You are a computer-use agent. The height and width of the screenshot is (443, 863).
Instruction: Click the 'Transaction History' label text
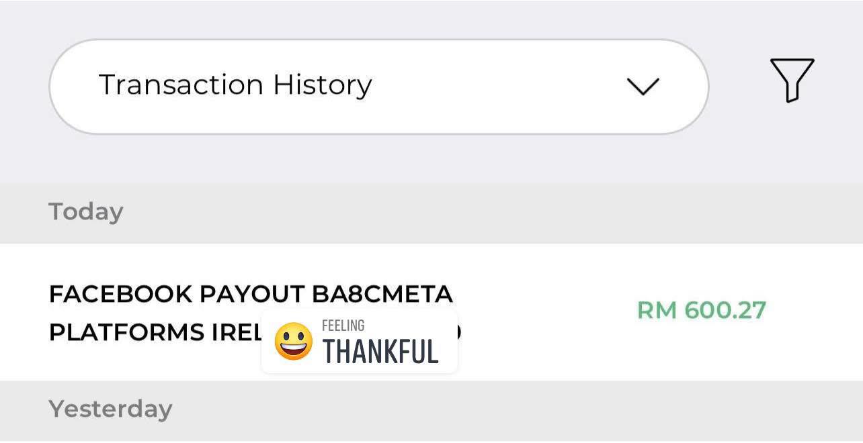click(x=235, y=85)
